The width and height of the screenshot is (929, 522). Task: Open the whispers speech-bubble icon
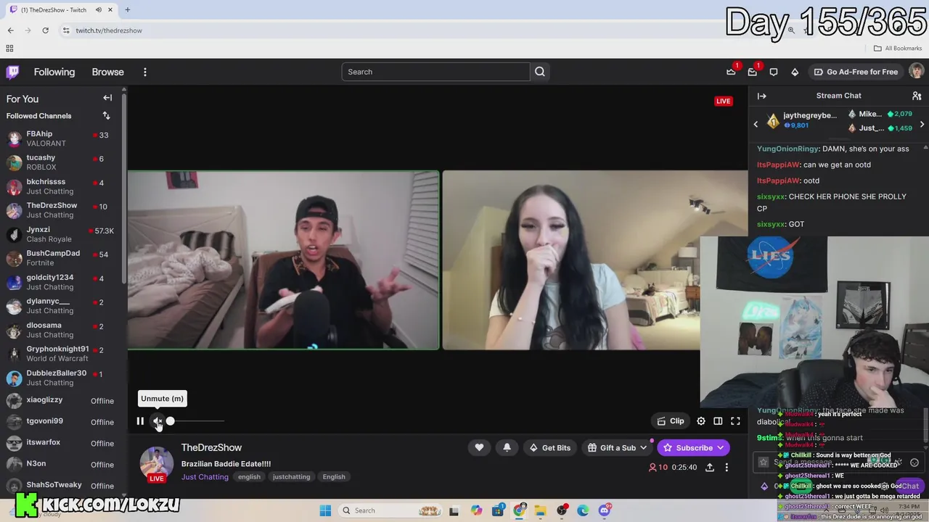[774, 72]
